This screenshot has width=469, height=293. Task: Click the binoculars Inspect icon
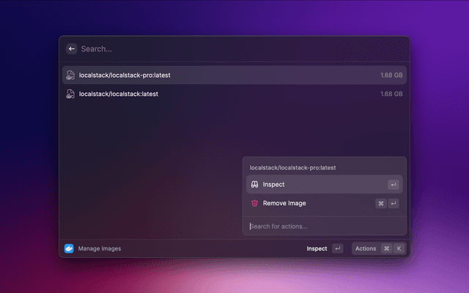(254, 185)
